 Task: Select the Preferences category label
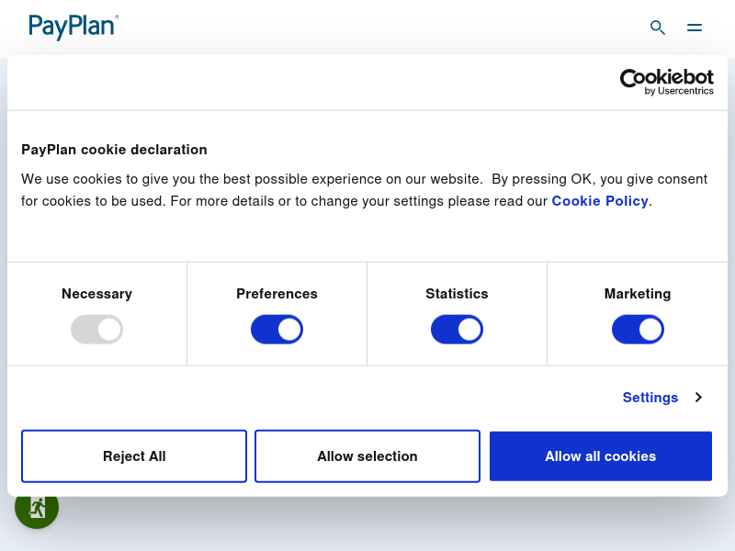coord(277,294)
